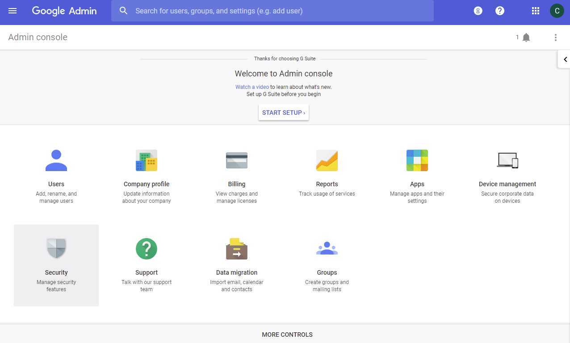
Task: Open the Apps management icon
Action: pos(417,160)
